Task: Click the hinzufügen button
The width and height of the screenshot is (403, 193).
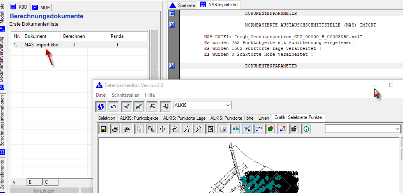Action: [x=44, y=191]
